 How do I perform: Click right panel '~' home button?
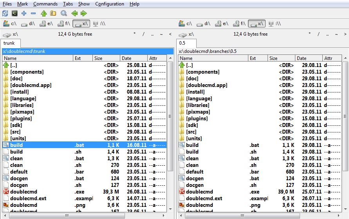tap(336, 34)
